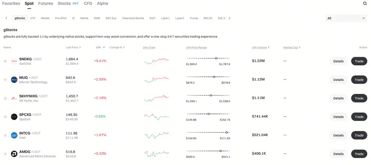Click the Intel INTCG logo icon
Screen dimensions: 371x165
click(x=14, y=135)
